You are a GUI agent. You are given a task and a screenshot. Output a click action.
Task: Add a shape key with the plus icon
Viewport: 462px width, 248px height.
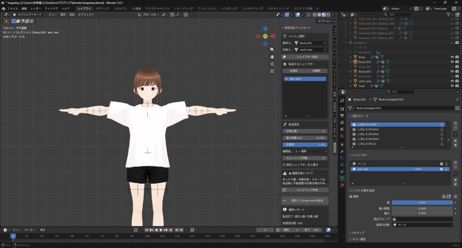456,162
